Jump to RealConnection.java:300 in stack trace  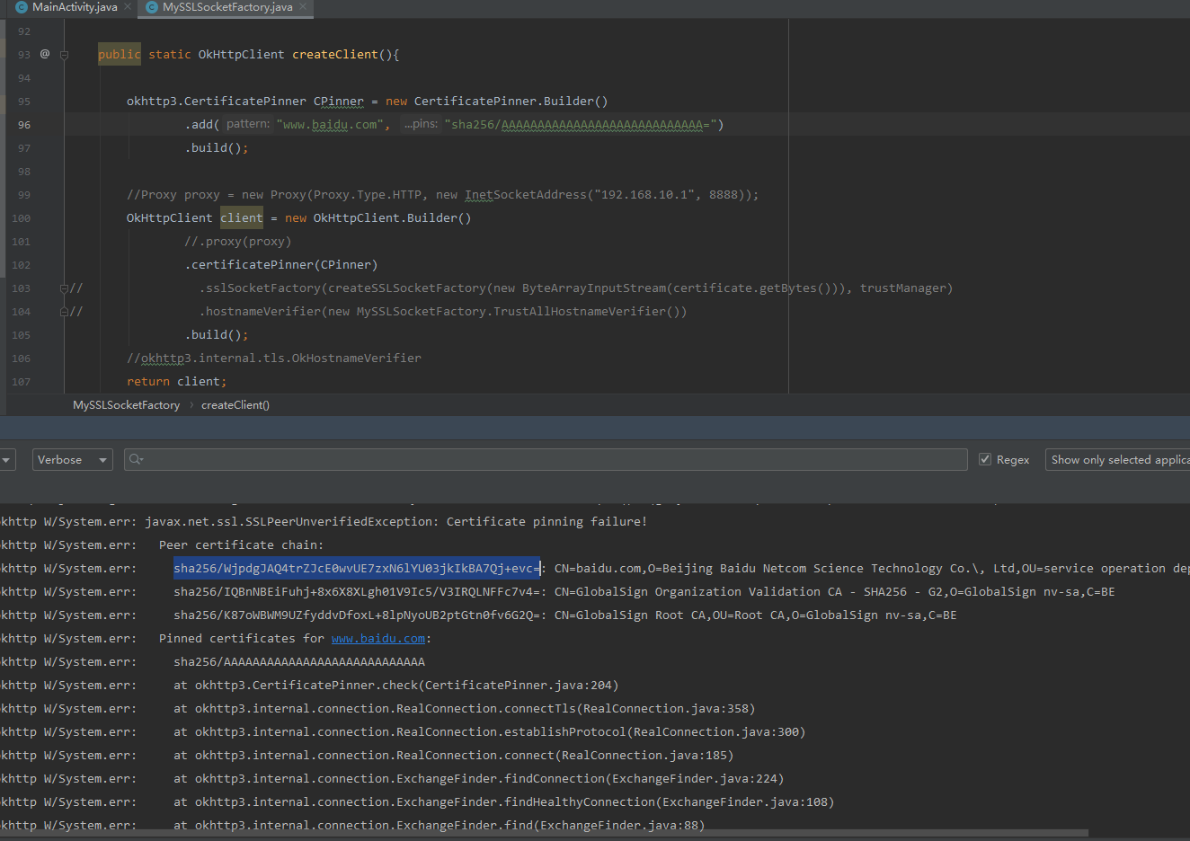click(x=716, y=732)
